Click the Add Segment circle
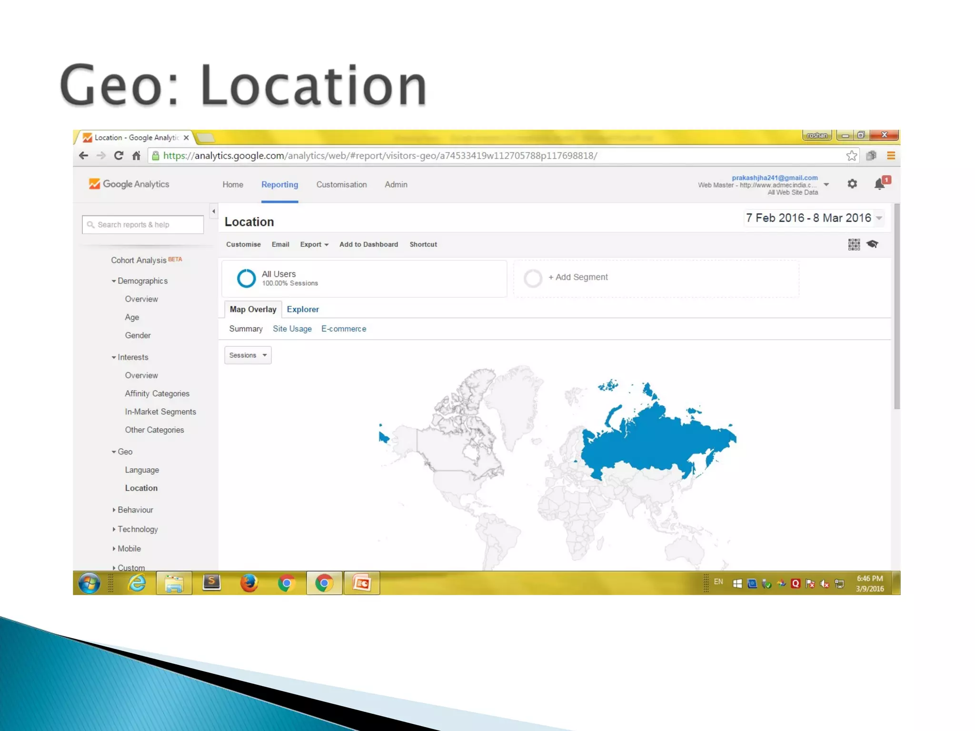975x731 pixels. [533, 278]
